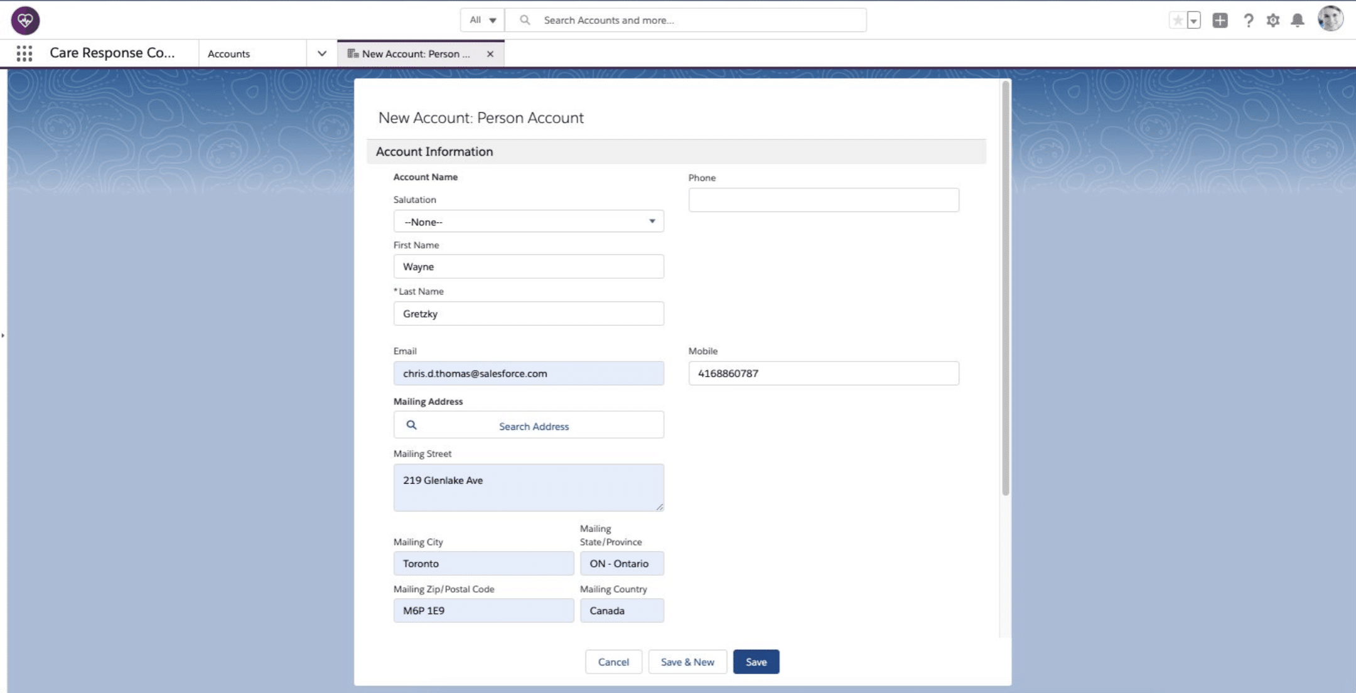Click the form's vertical scrollbar
1356x693 pixels.
(1006, 289)
